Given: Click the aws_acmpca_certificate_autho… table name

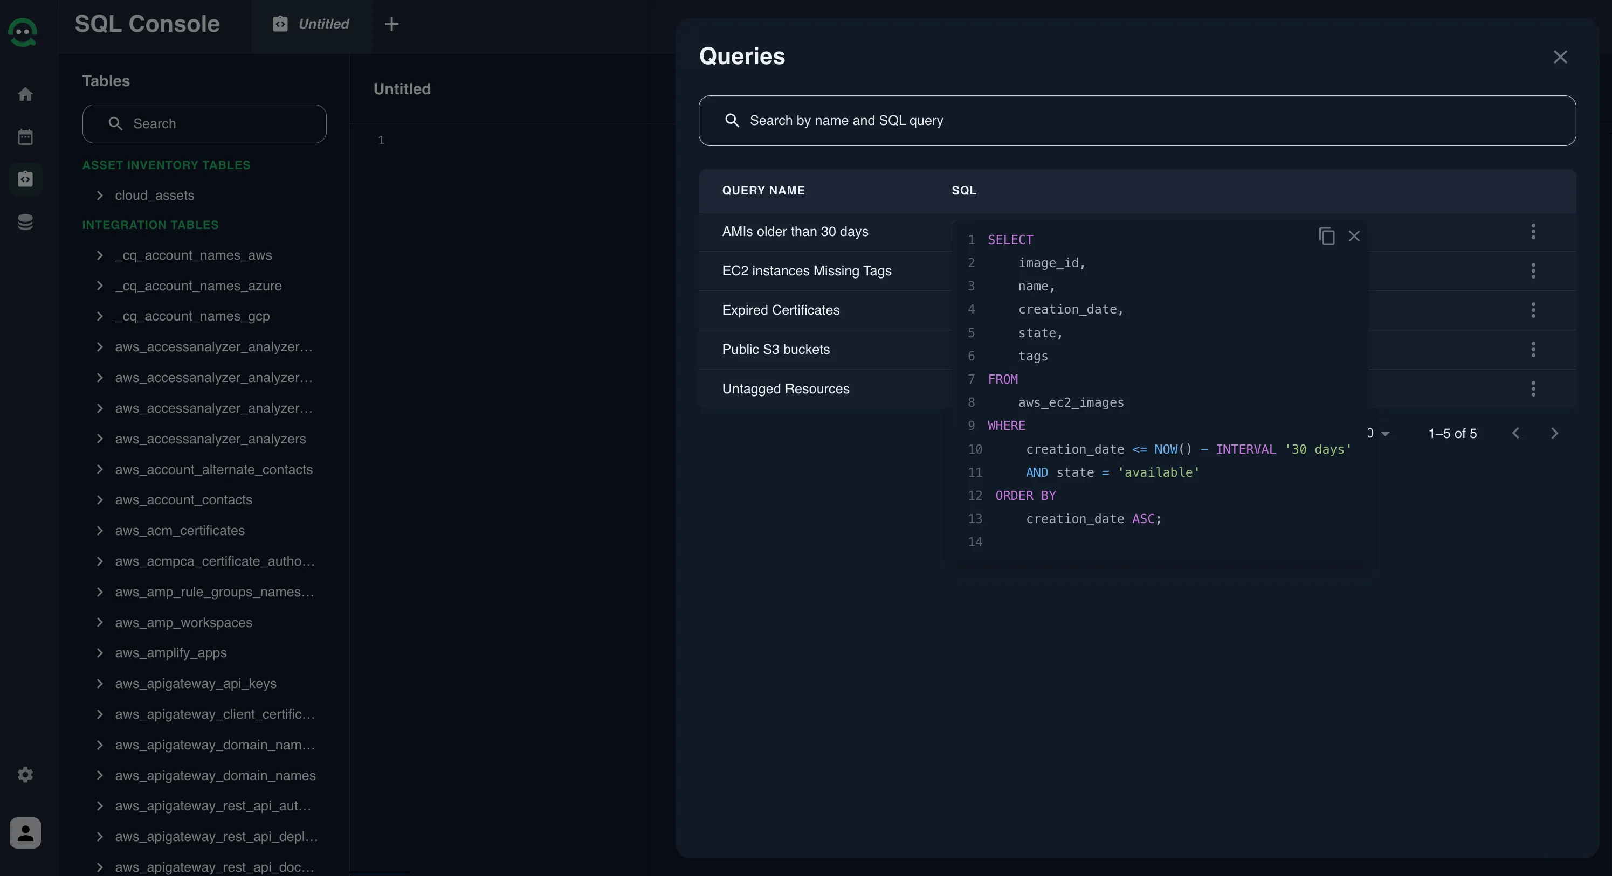Looking at the screenshot, I should 215,561.
